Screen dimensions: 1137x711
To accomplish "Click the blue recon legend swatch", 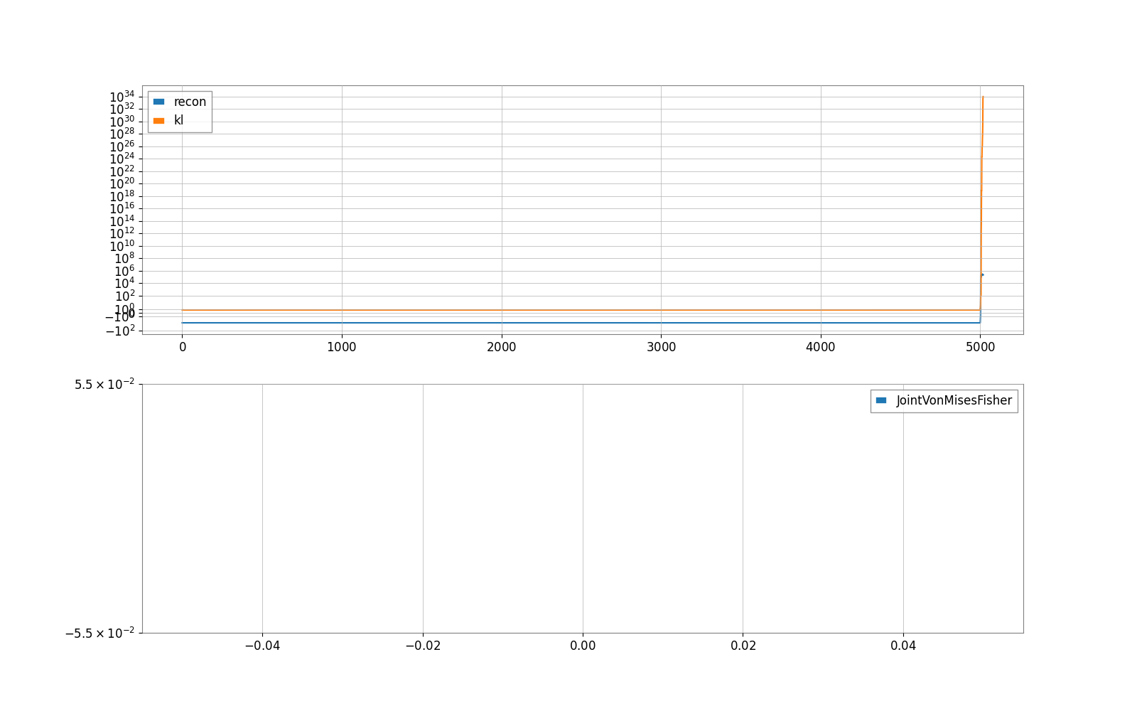I will tap(159, 102).
